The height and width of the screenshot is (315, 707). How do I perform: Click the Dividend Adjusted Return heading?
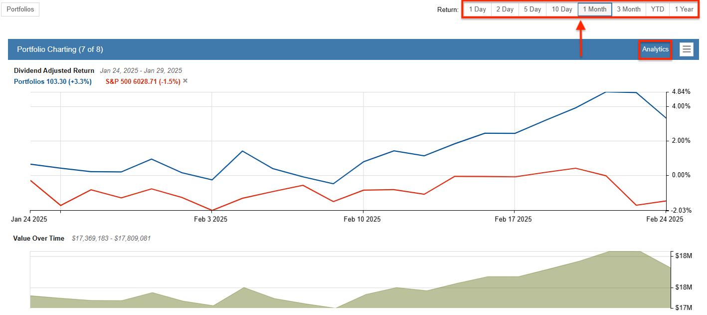(54, 70)
